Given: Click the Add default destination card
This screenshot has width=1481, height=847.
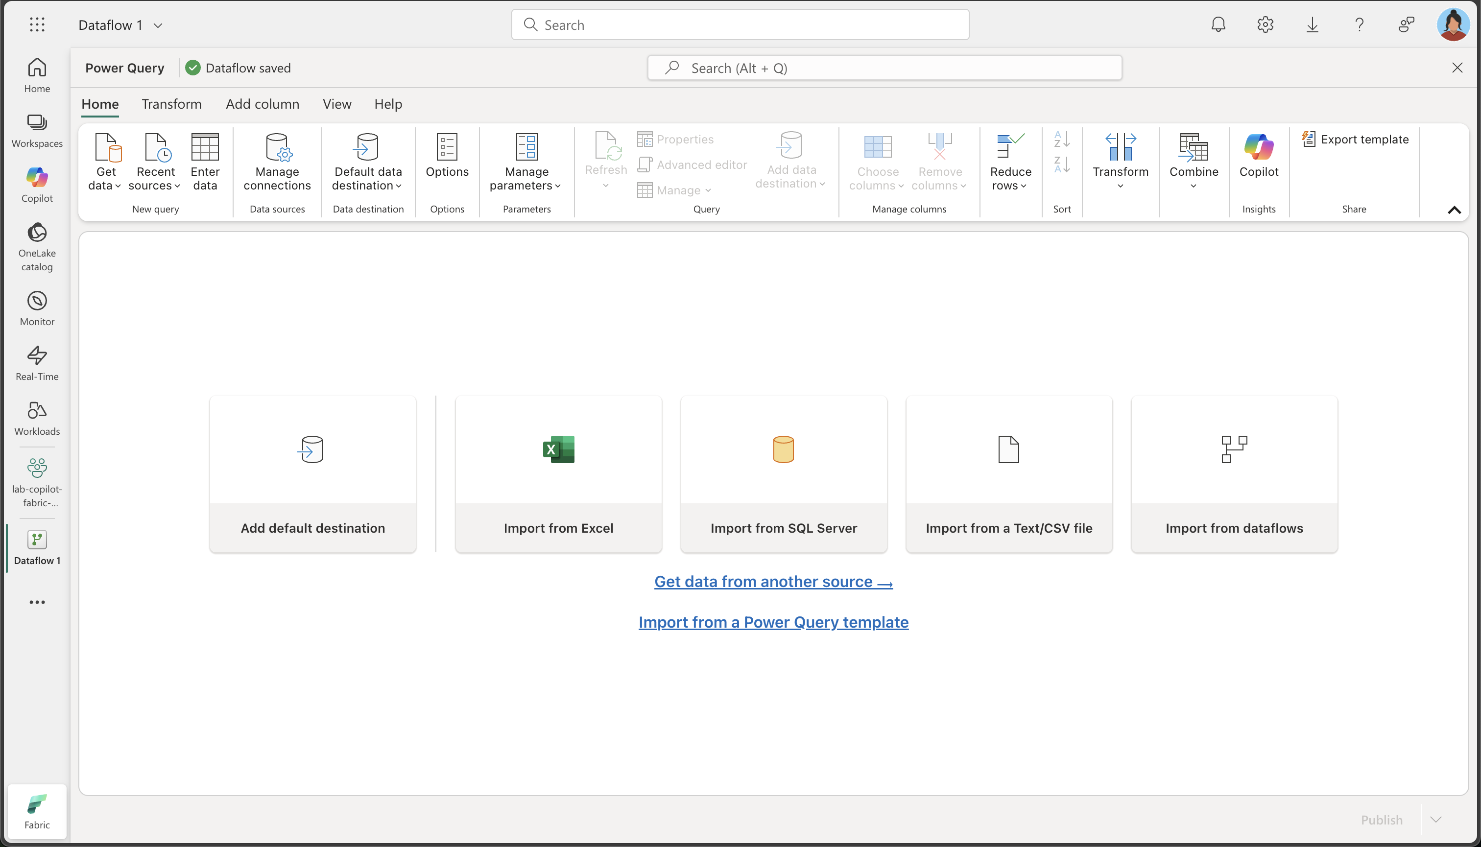Looking at the screenshot, I should pos(312,474).
